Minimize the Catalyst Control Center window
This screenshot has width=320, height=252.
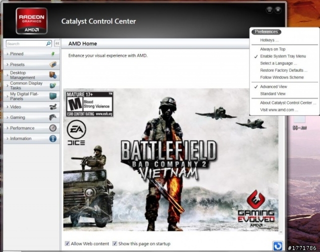pos(269,10)
